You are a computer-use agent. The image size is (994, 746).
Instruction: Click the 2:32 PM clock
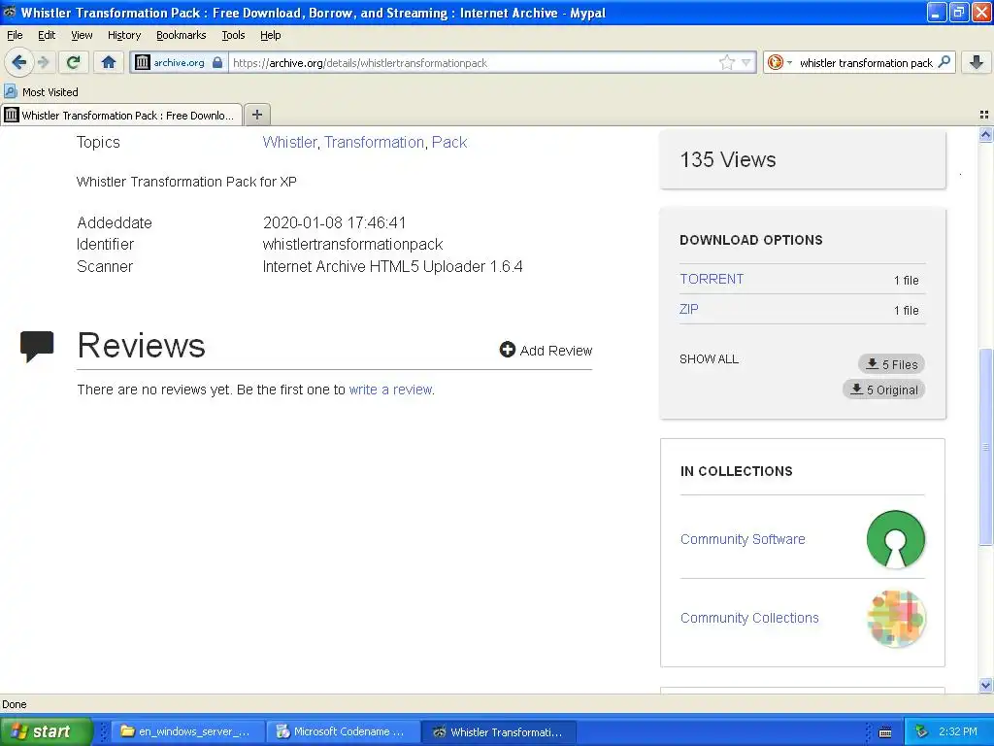pyautogui.click(x=958, y=731)
